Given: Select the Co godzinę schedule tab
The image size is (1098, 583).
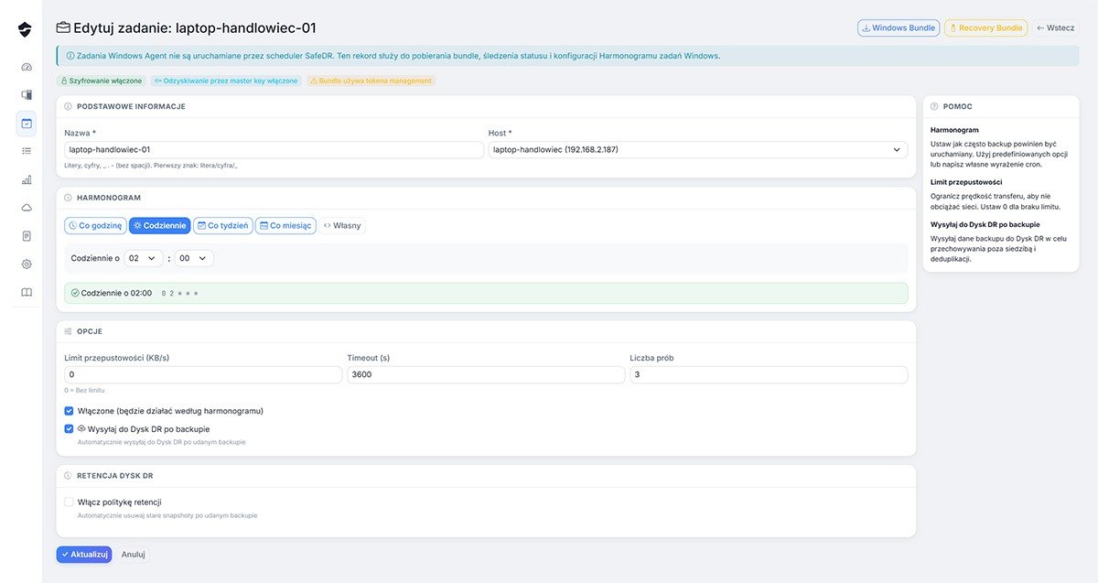Looking at the screenshot, I should tap(96, 225).
